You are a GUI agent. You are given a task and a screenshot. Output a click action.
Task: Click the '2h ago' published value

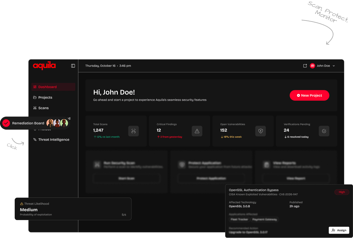tap(295, 206)
